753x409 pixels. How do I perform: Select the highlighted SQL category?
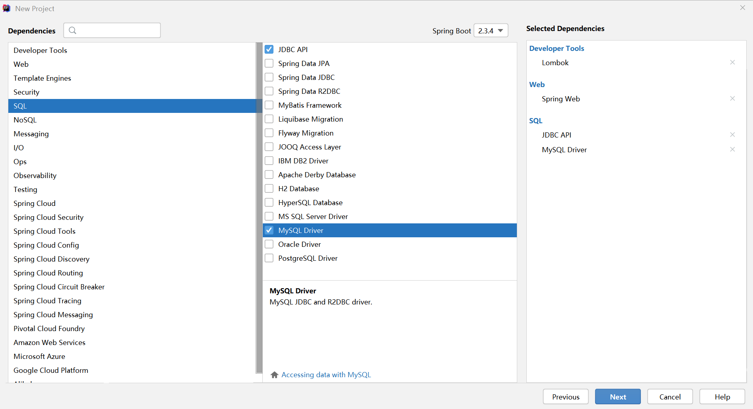click(132, 106)
